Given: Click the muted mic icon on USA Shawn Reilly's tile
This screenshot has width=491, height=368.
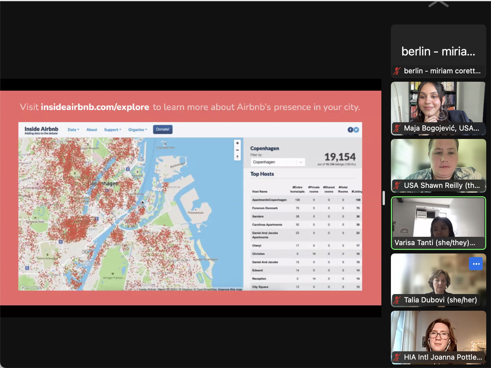Looking at the screenshot, I should (x=397, y=185).
